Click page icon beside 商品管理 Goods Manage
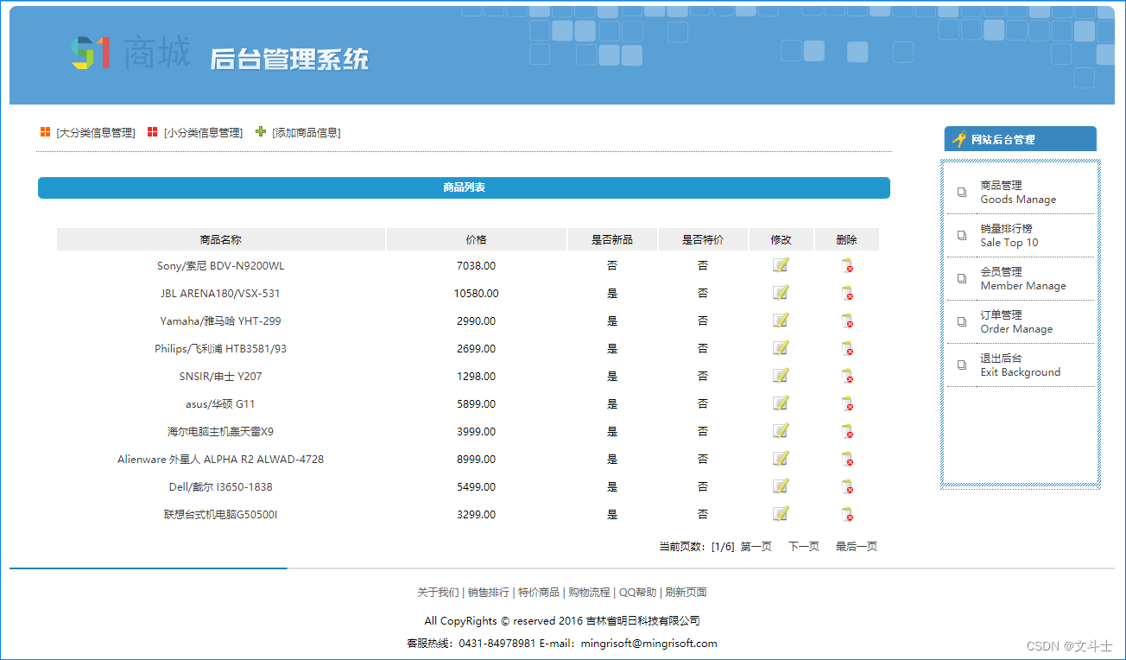Screen dimensions: 1126x660 pyautogui.click(x=962, y=192)
